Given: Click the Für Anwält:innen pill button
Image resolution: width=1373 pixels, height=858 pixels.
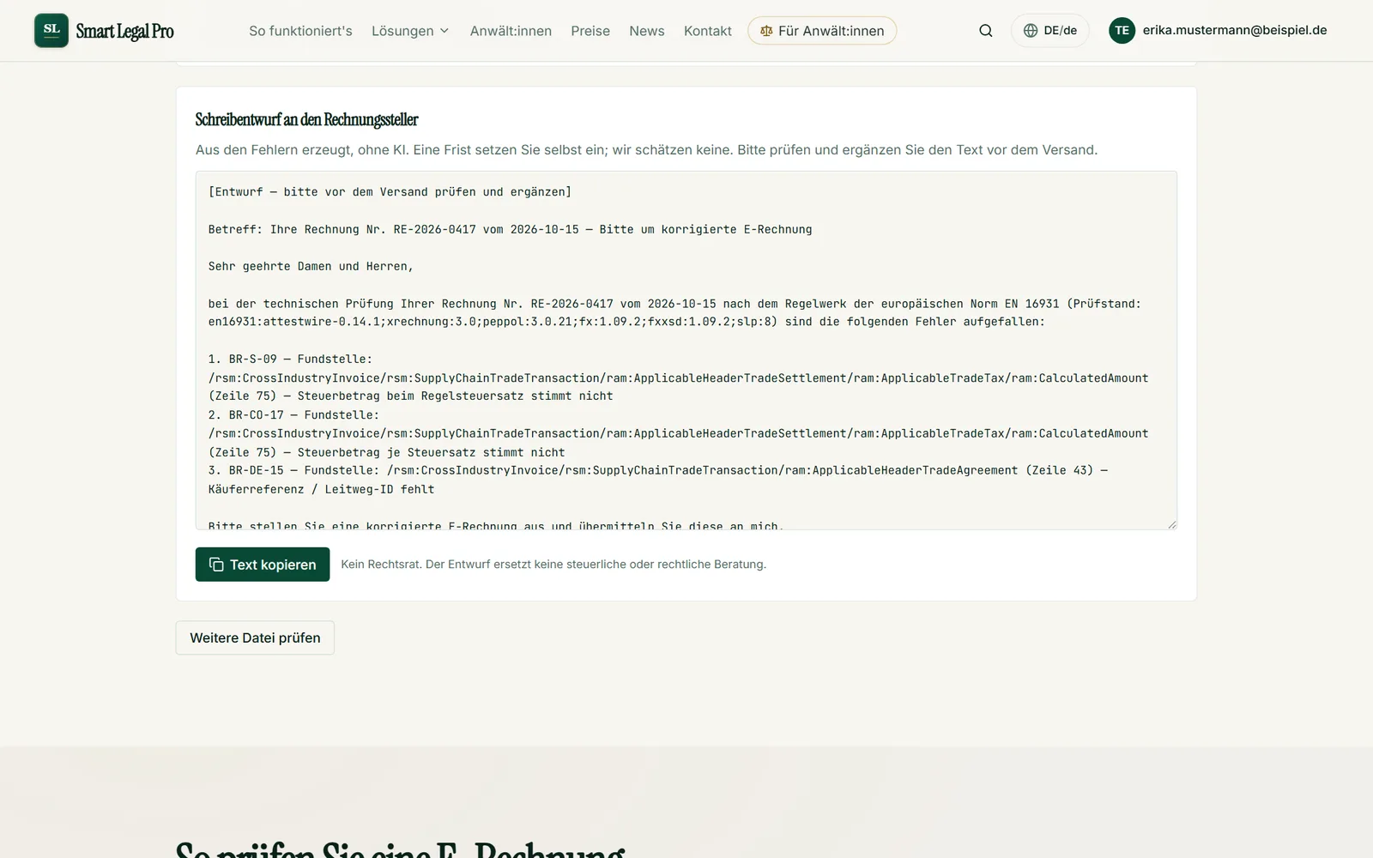Looking at the screenshot, I should (x=822, y=31).
